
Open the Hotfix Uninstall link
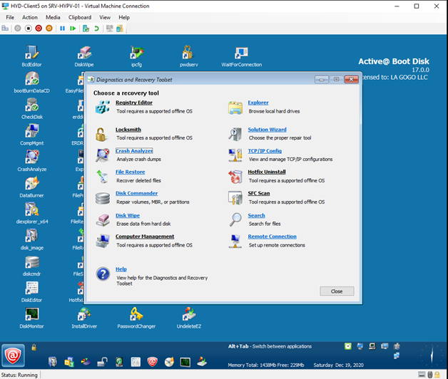pyautogui.click(x=267, y=172)
